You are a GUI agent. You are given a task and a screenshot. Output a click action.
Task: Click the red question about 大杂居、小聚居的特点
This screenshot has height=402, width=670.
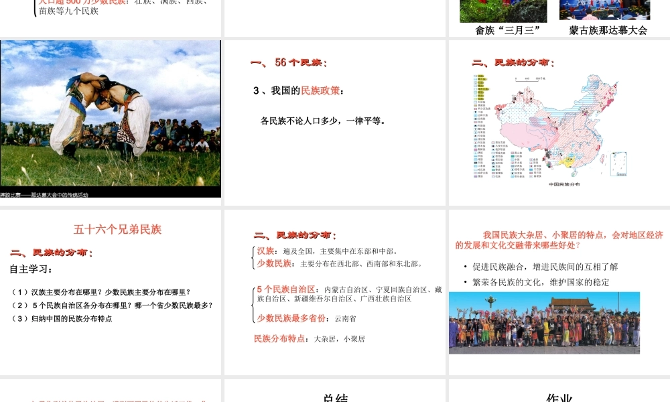559,240
